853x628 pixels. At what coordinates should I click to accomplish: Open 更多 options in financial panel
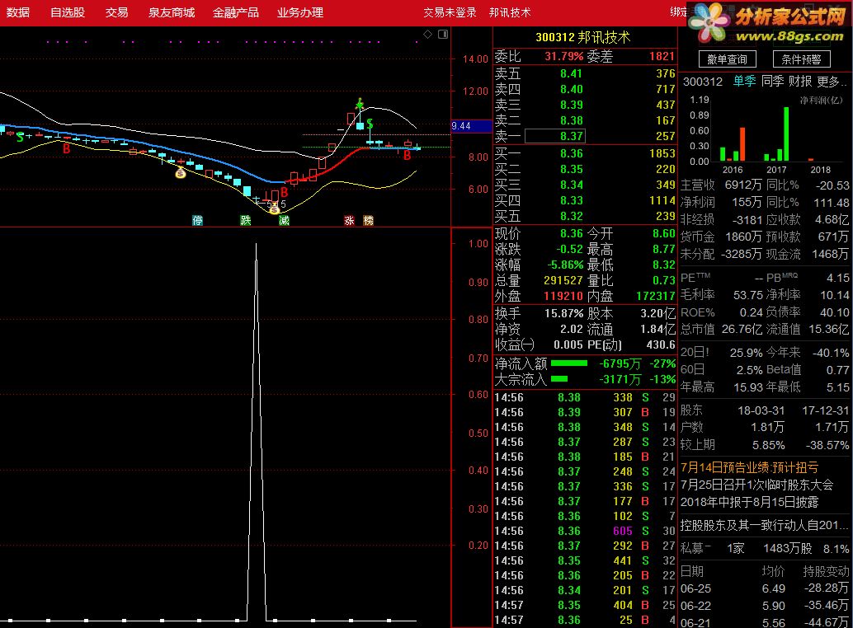(832, 82)
